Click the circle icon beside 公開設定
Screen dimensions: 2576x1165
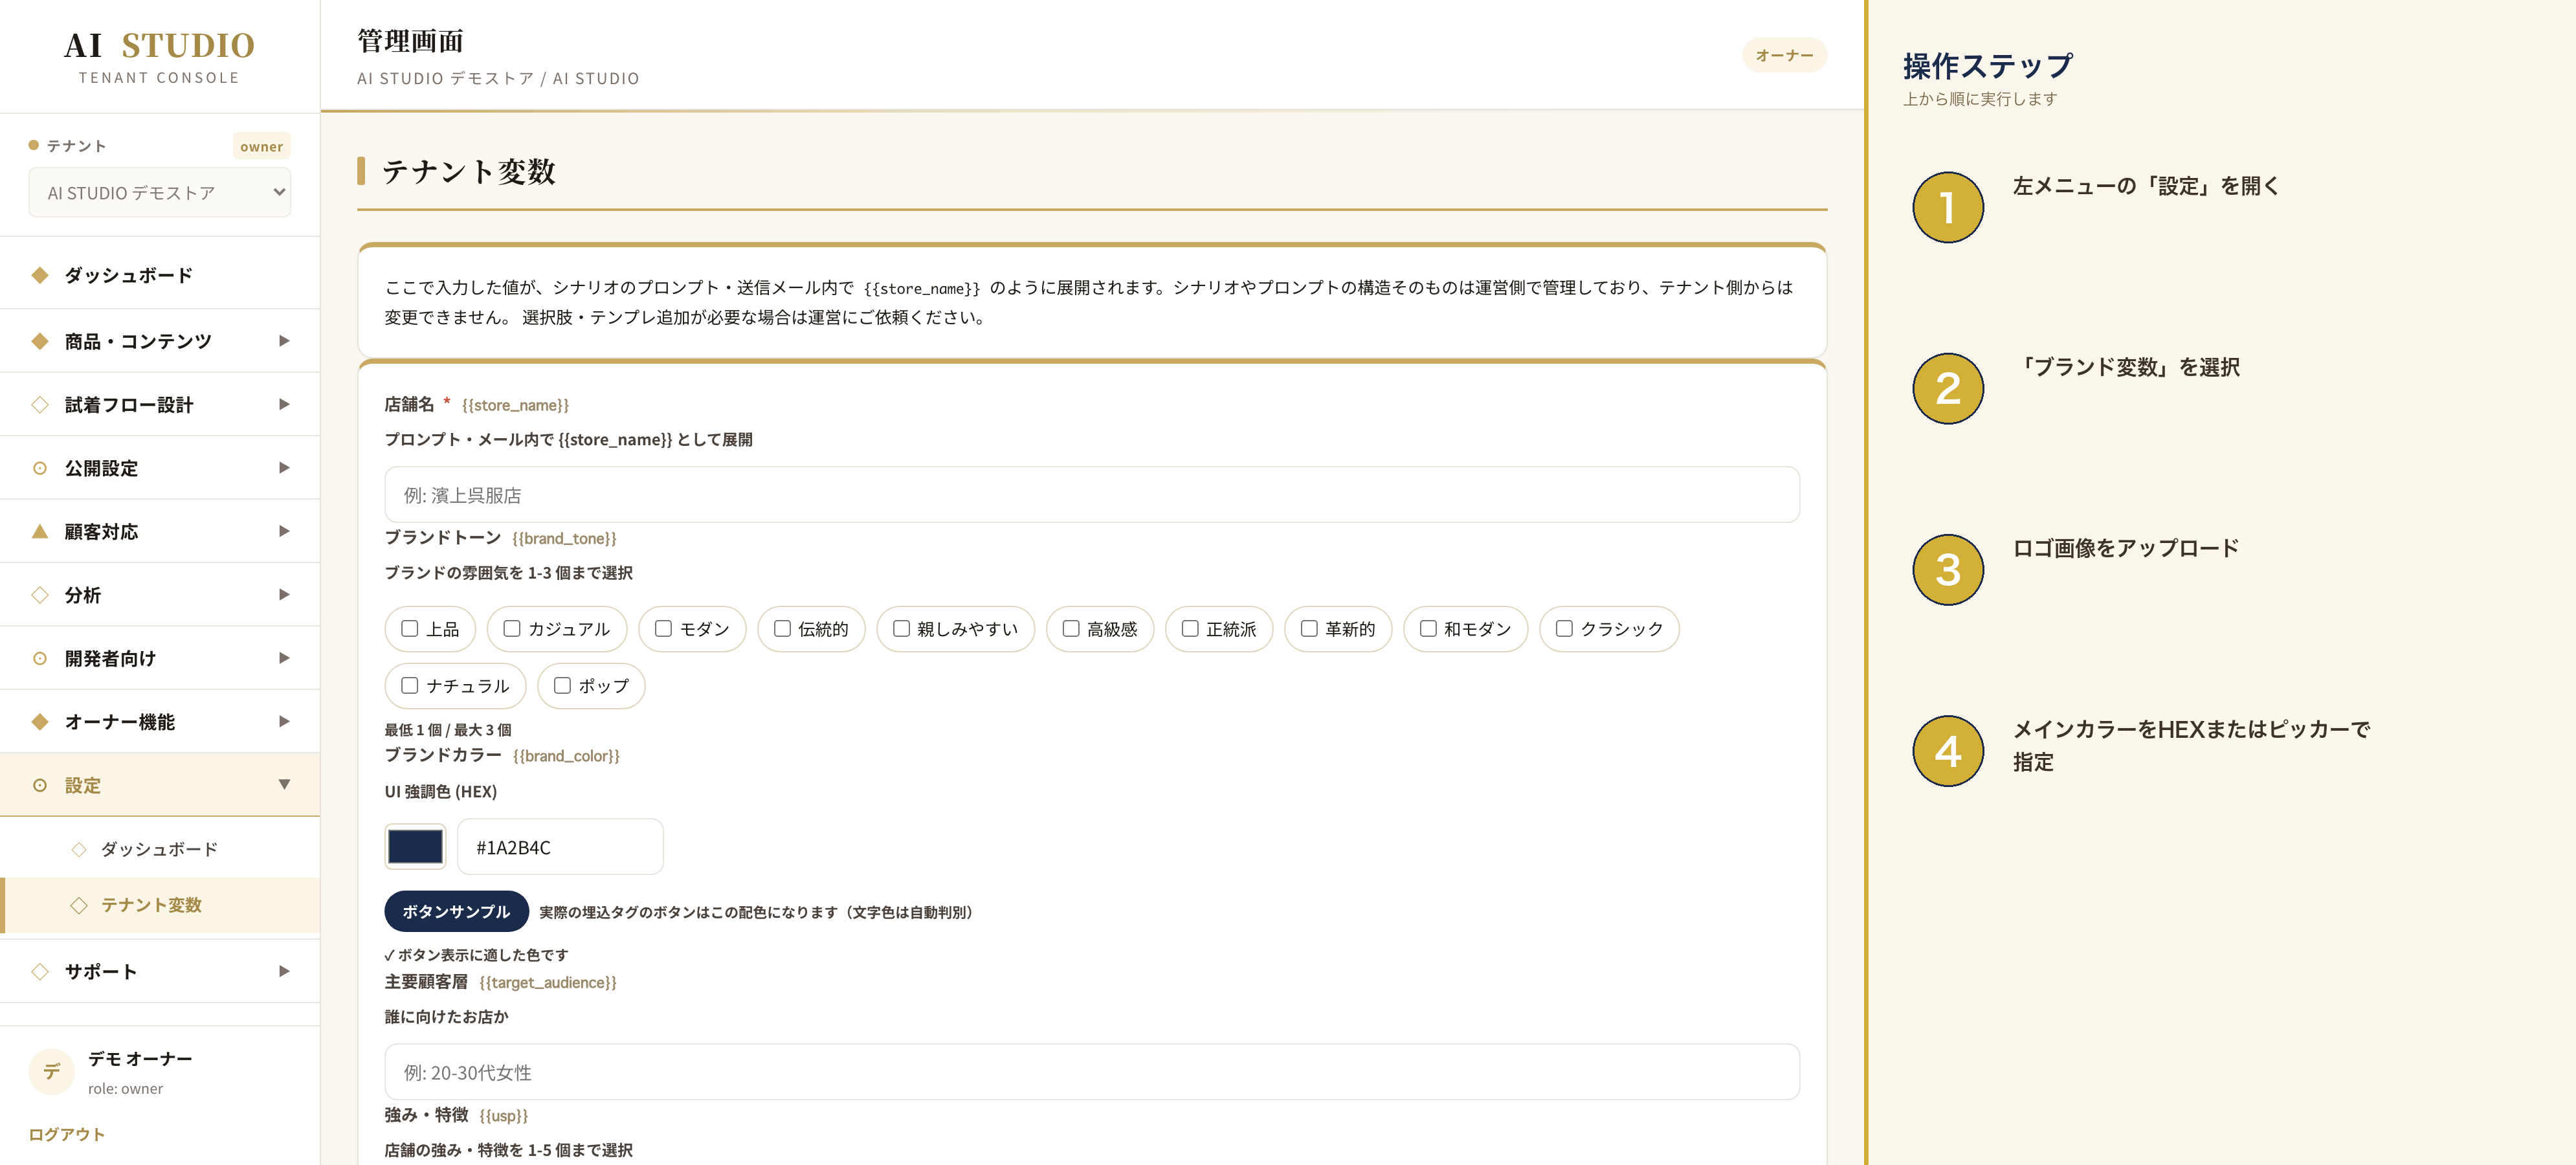tap(40, 468)
